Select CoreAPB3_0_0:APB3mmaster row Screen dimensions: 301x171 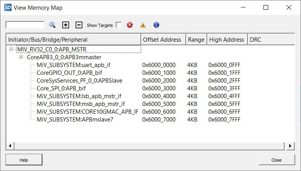[x=64, y=57]
